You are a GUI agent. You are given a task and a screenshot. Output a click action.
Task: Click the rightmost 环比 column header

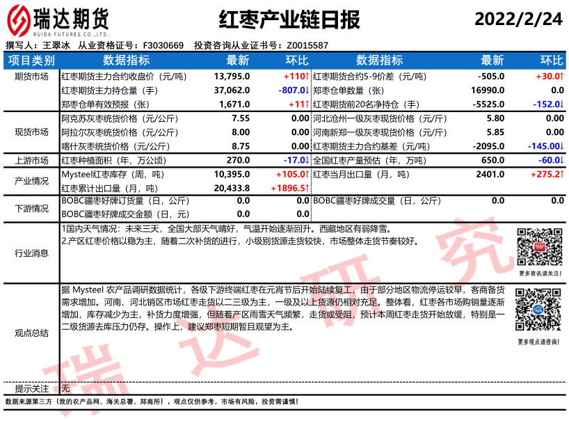coord(552,60)
